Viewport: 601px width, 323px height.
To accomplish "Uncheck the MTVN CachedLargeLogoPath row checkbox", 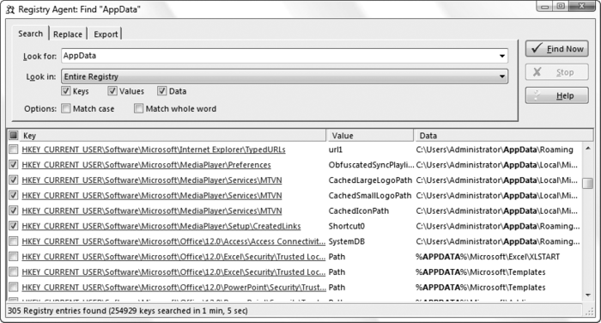I will pyautogui.click(x=14, y=180).
